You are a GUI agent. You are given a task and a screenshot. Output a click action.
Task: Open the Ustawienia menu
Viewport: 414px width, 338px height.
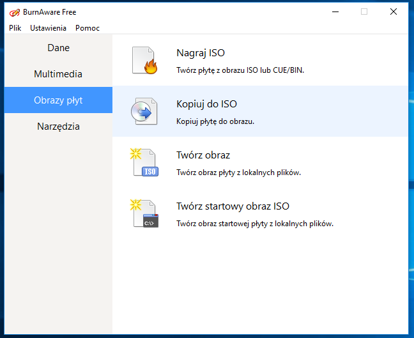pyautogui.click(x=48, y=28)
